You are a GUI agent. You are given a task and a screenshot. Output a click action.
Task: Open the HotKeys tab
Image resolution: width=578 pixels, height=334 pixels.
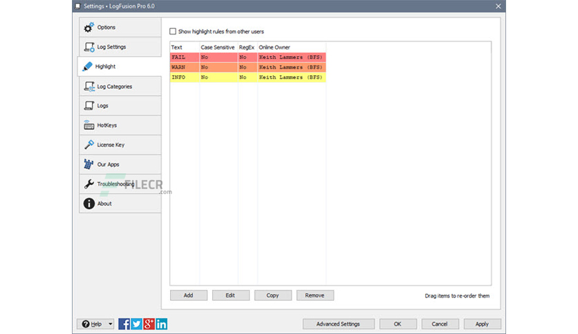coord(120,126)
